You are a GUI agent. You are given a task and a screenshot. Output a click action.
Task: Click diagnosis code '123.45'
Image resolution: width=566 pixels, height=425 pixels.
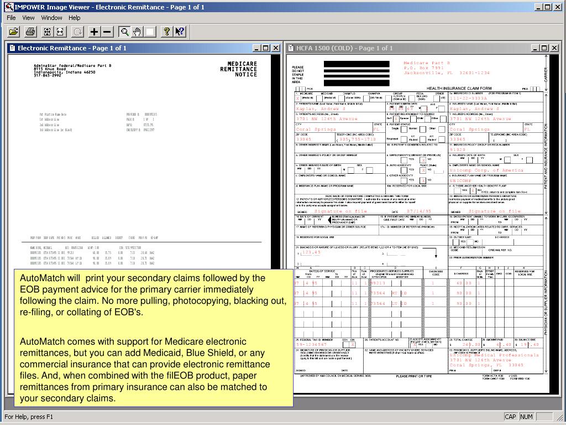pyautogui.click(x=311, y=252)
